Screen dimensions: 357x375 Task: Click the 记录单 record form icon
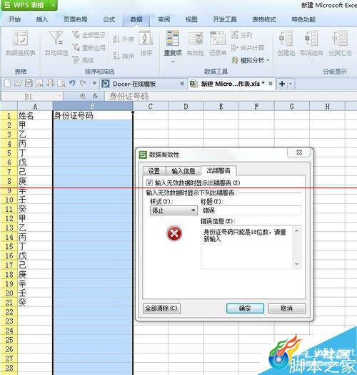pyautogui.click(x=217, y=38)
